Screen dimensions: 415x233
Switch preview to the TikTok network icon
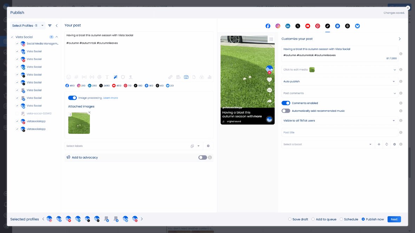327,26
